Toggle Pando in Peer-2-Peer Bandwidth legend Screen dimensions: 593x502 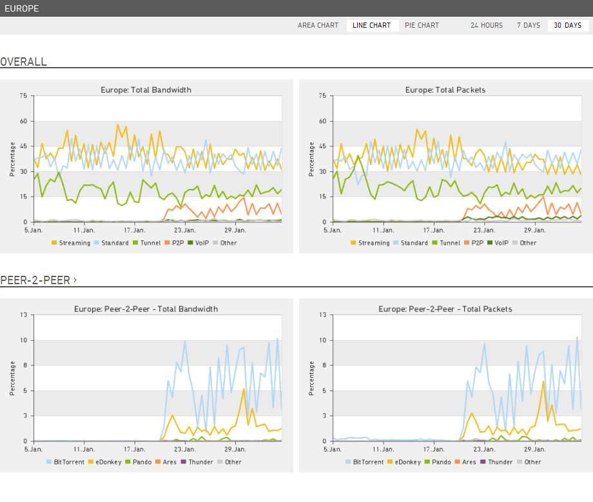139,462
